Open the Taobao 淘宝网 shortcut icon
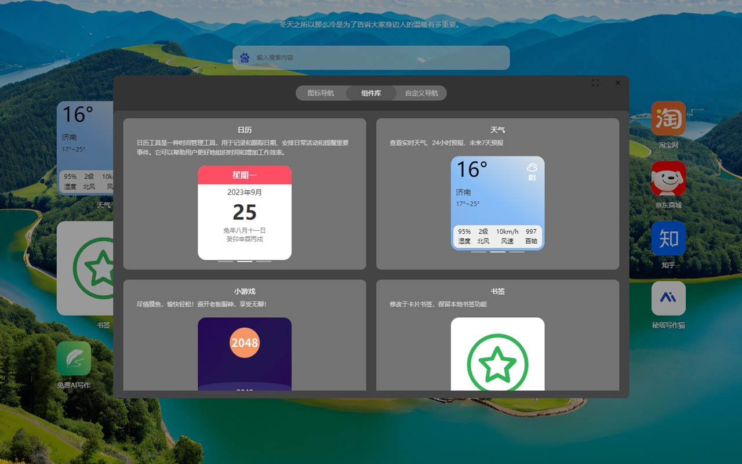The width and height of the screenshot is (742, 464). click(668, 118)
